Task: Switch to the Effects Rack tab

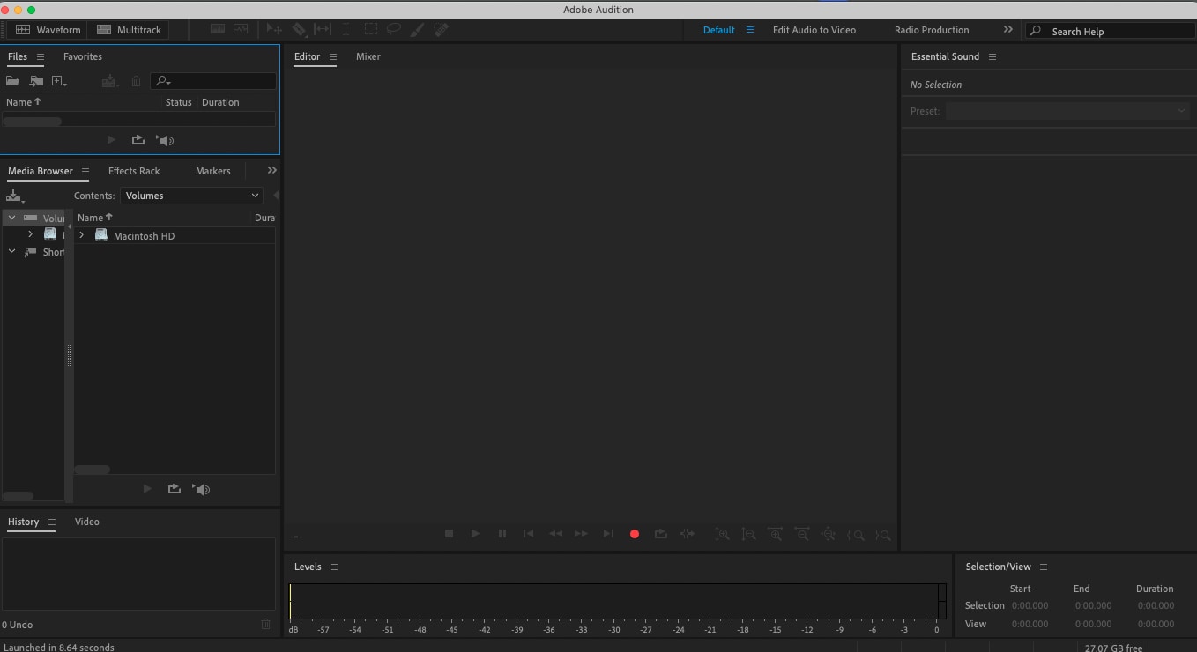Action: point(134,171)
